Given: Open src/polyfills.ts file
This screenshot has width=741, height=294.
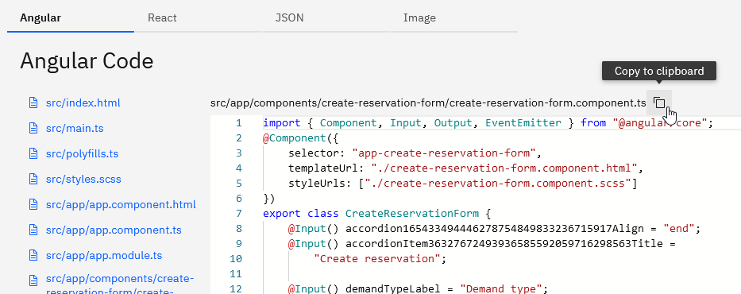Looking at the screenshot, I should (83, 153).
